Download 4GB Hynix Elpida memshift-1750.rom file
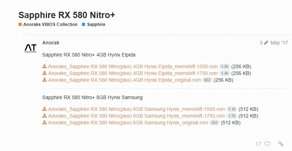The width and height of the screenshot is (292, 151). tap(133, 73)
